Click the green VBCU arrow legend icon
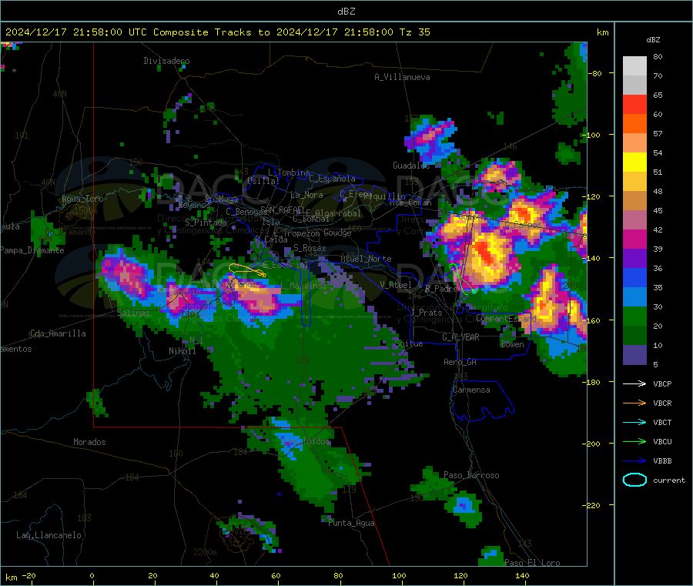 coord(634,441)
